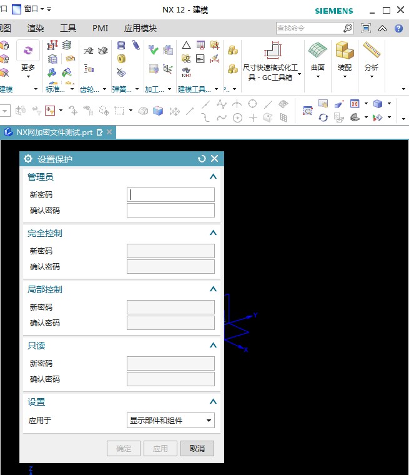Expand the 加工 group dropdown
Viewport: 409px width, 475px height.
(x=170, y=89)
